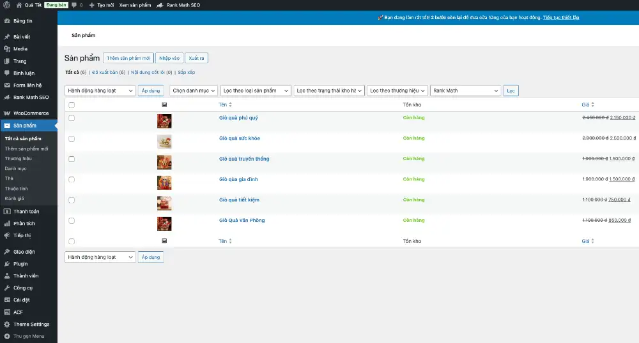This screenshot has height=343, width=639.
Task: Click the Rank Math SEO admin bar icon
Action: (x=160, y=5)
